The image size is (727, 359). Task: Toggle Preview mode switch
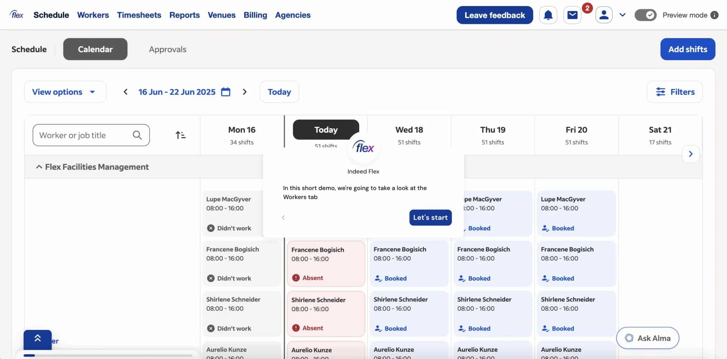[x=645, y=15]
